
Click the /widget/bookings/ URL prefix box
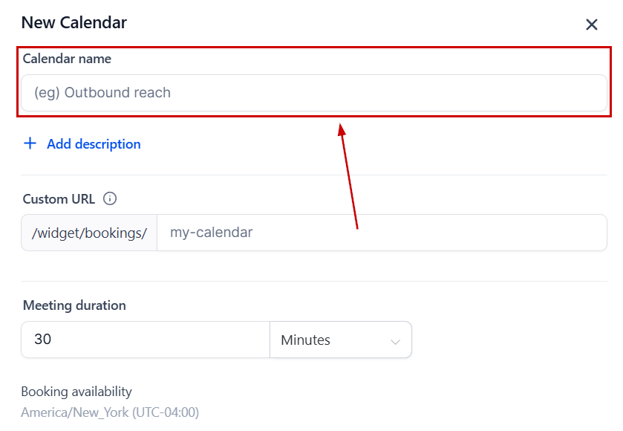(x=89, y=233)
